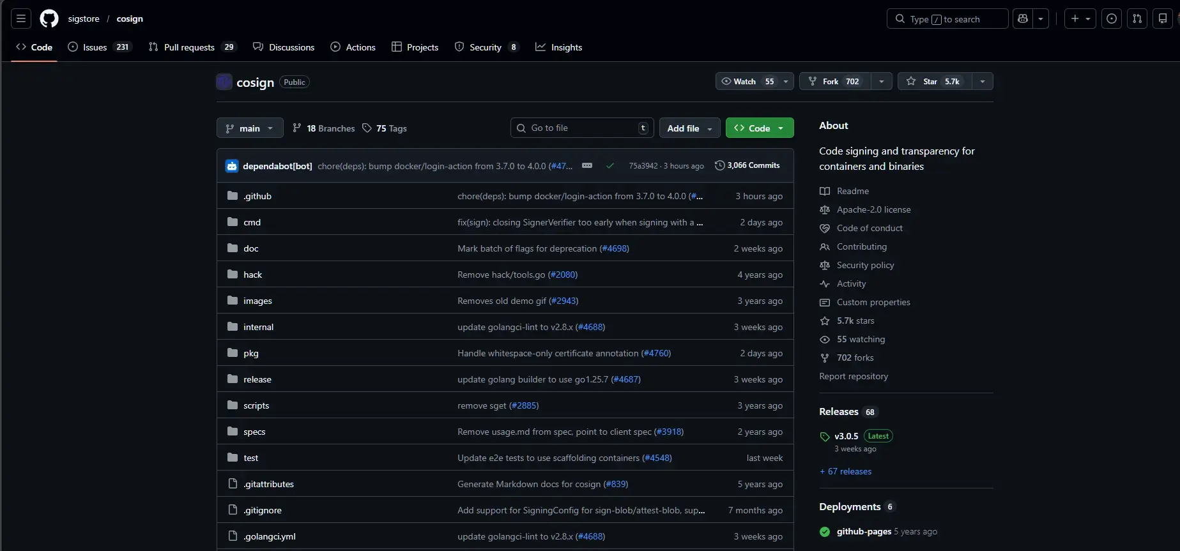Viewport: 1180px width, 551px height.
Task: Open the .gitignore file
Action: [x=263, y=510]
